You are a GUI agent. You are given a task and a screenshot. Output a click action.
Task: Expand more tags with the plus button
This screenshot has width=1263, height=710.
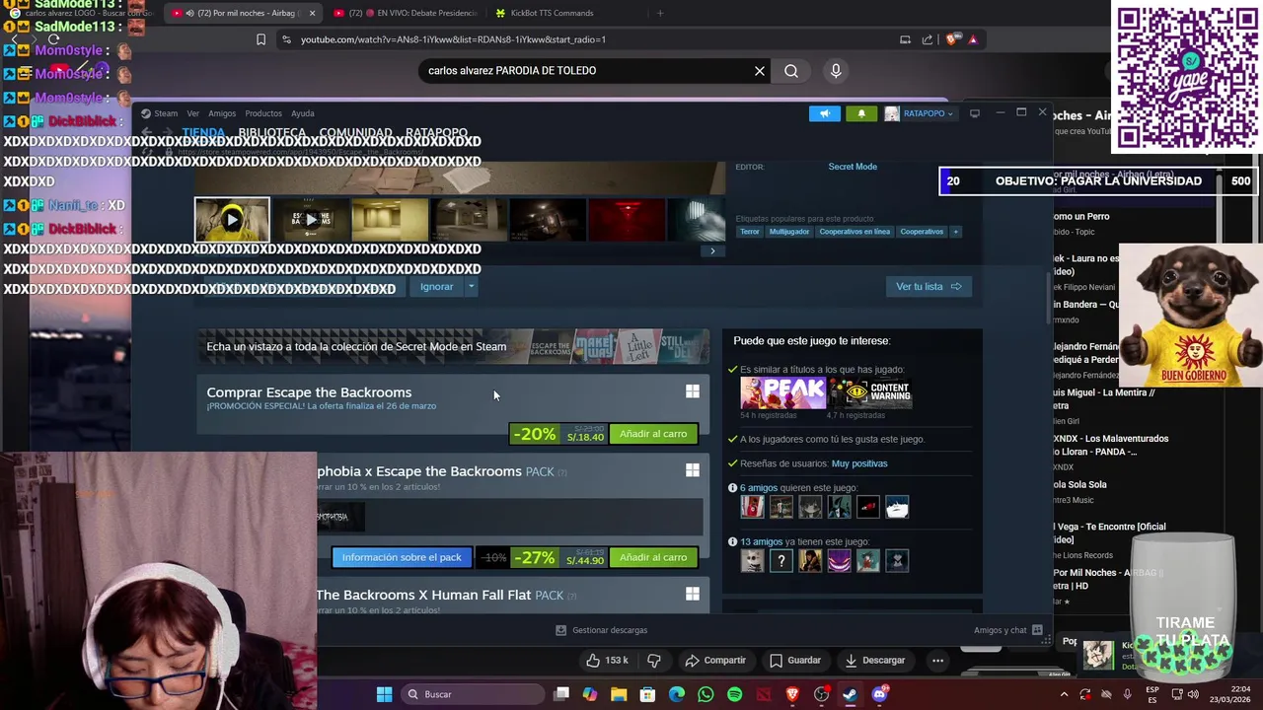click(955, 232)
